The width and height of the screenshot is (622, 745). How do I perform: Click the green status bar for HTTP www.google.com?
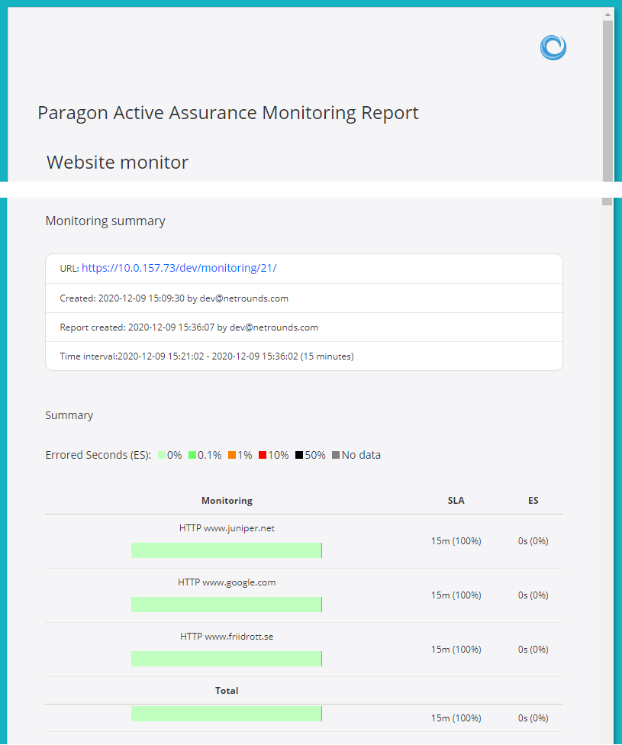pyautogui.click(x=227, y=605)
